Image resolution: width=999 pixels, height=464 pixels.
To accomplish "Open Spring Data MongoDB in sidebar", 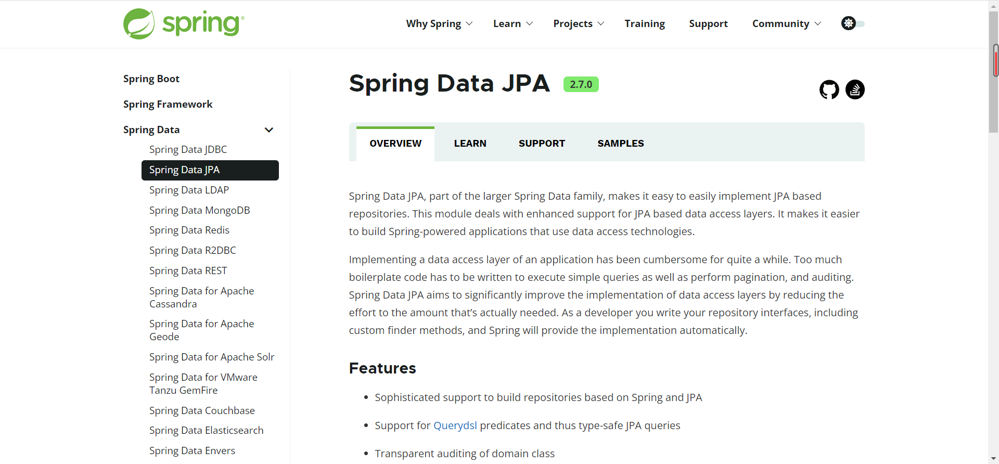I will coord(199,210).
